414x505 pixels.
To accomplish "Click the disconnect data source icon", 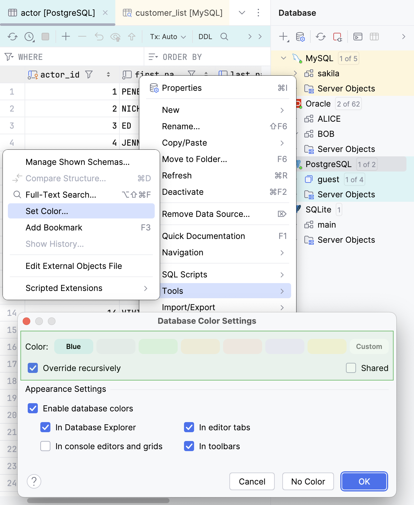I will pyautogui.click(x=337, y=37).
